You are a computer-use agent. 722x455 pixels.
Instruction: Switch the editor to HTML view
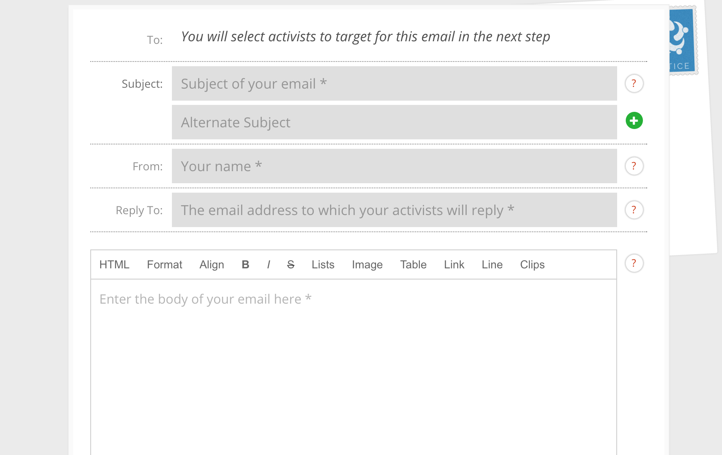[x=114, y=264]
